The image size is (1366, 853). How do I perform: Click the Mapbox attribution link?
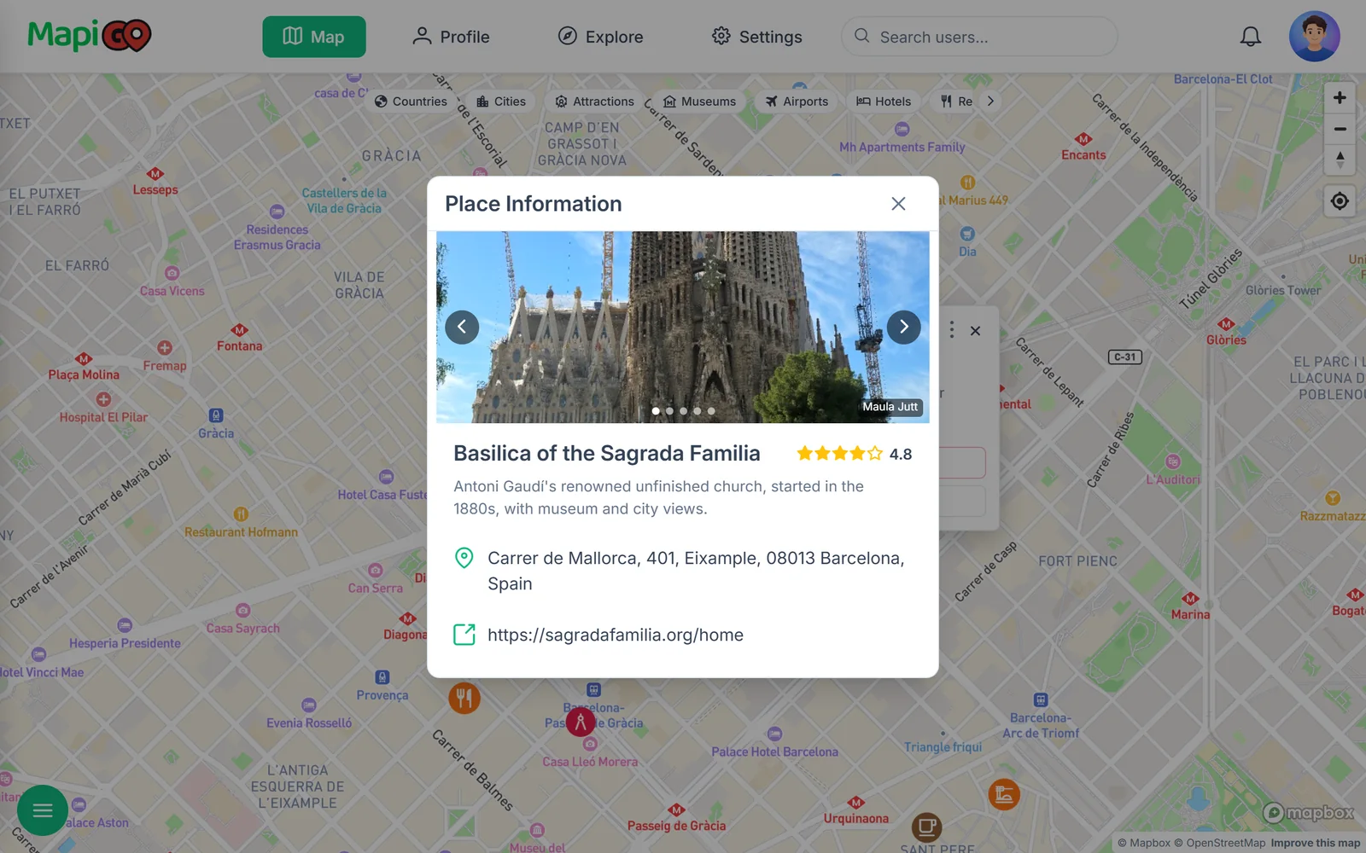(1144, 843)
